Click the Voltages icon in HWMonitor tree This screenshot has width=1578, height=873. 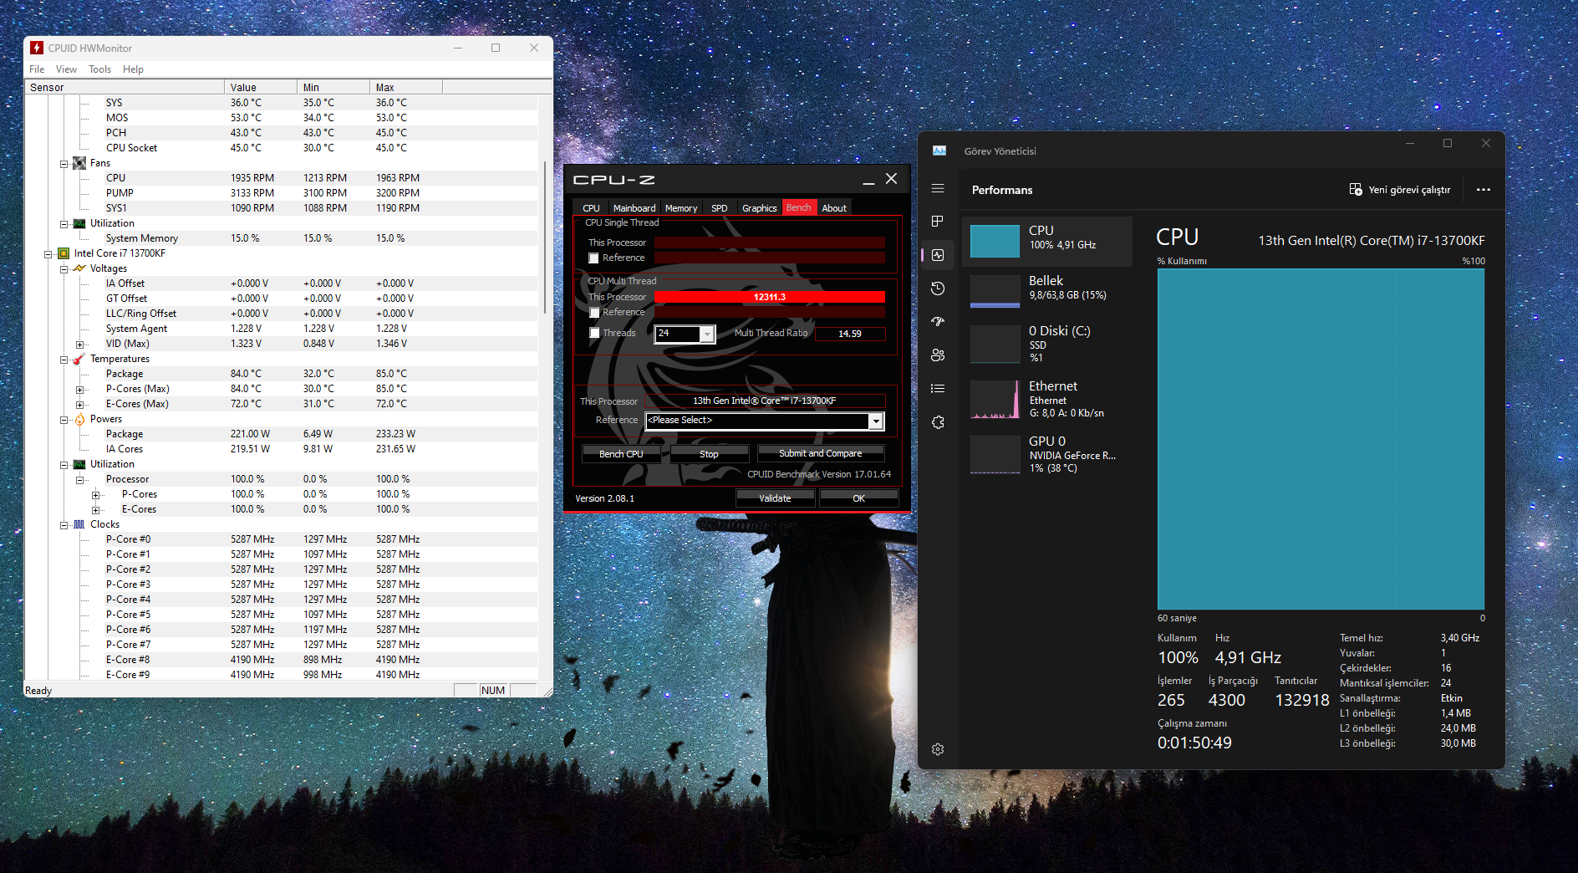[x=79, y=268]
